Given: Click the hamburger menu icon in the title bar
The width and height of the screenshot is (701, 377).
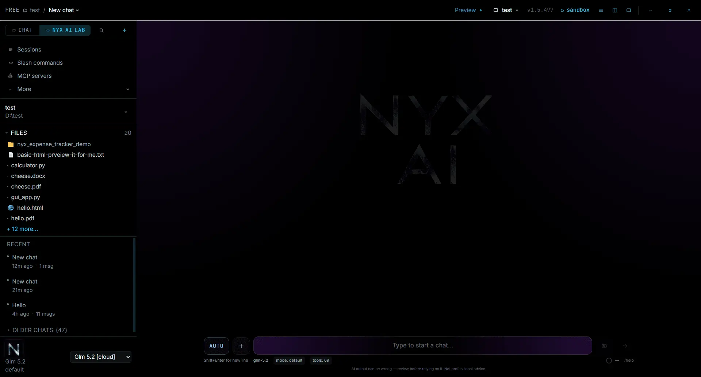Looking at the screenshot, I should [x=601, y=10].
